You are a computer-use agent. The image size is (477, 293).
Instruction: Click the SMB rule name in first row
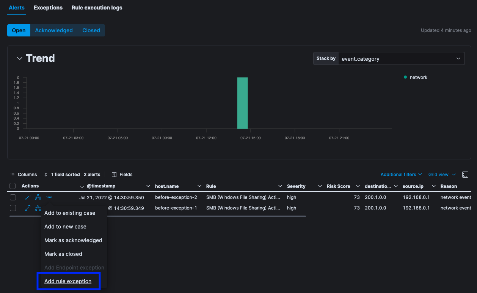[x=243, y=197]
